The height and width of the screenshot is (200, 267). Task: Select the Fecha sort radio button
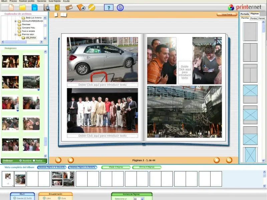click(34, 161)
